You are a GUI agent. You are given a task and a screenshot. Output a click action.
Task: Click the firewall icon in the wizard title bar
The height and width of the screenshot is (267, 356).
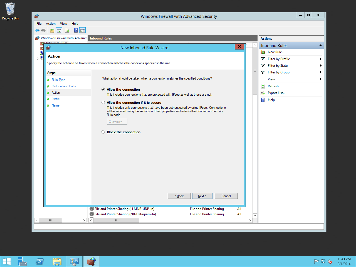[x=48, y=48]
